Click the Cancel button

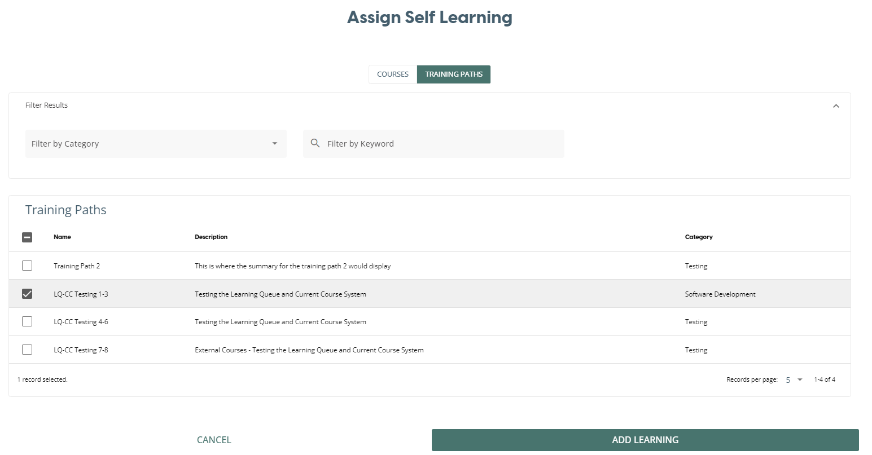pos(214,440)
